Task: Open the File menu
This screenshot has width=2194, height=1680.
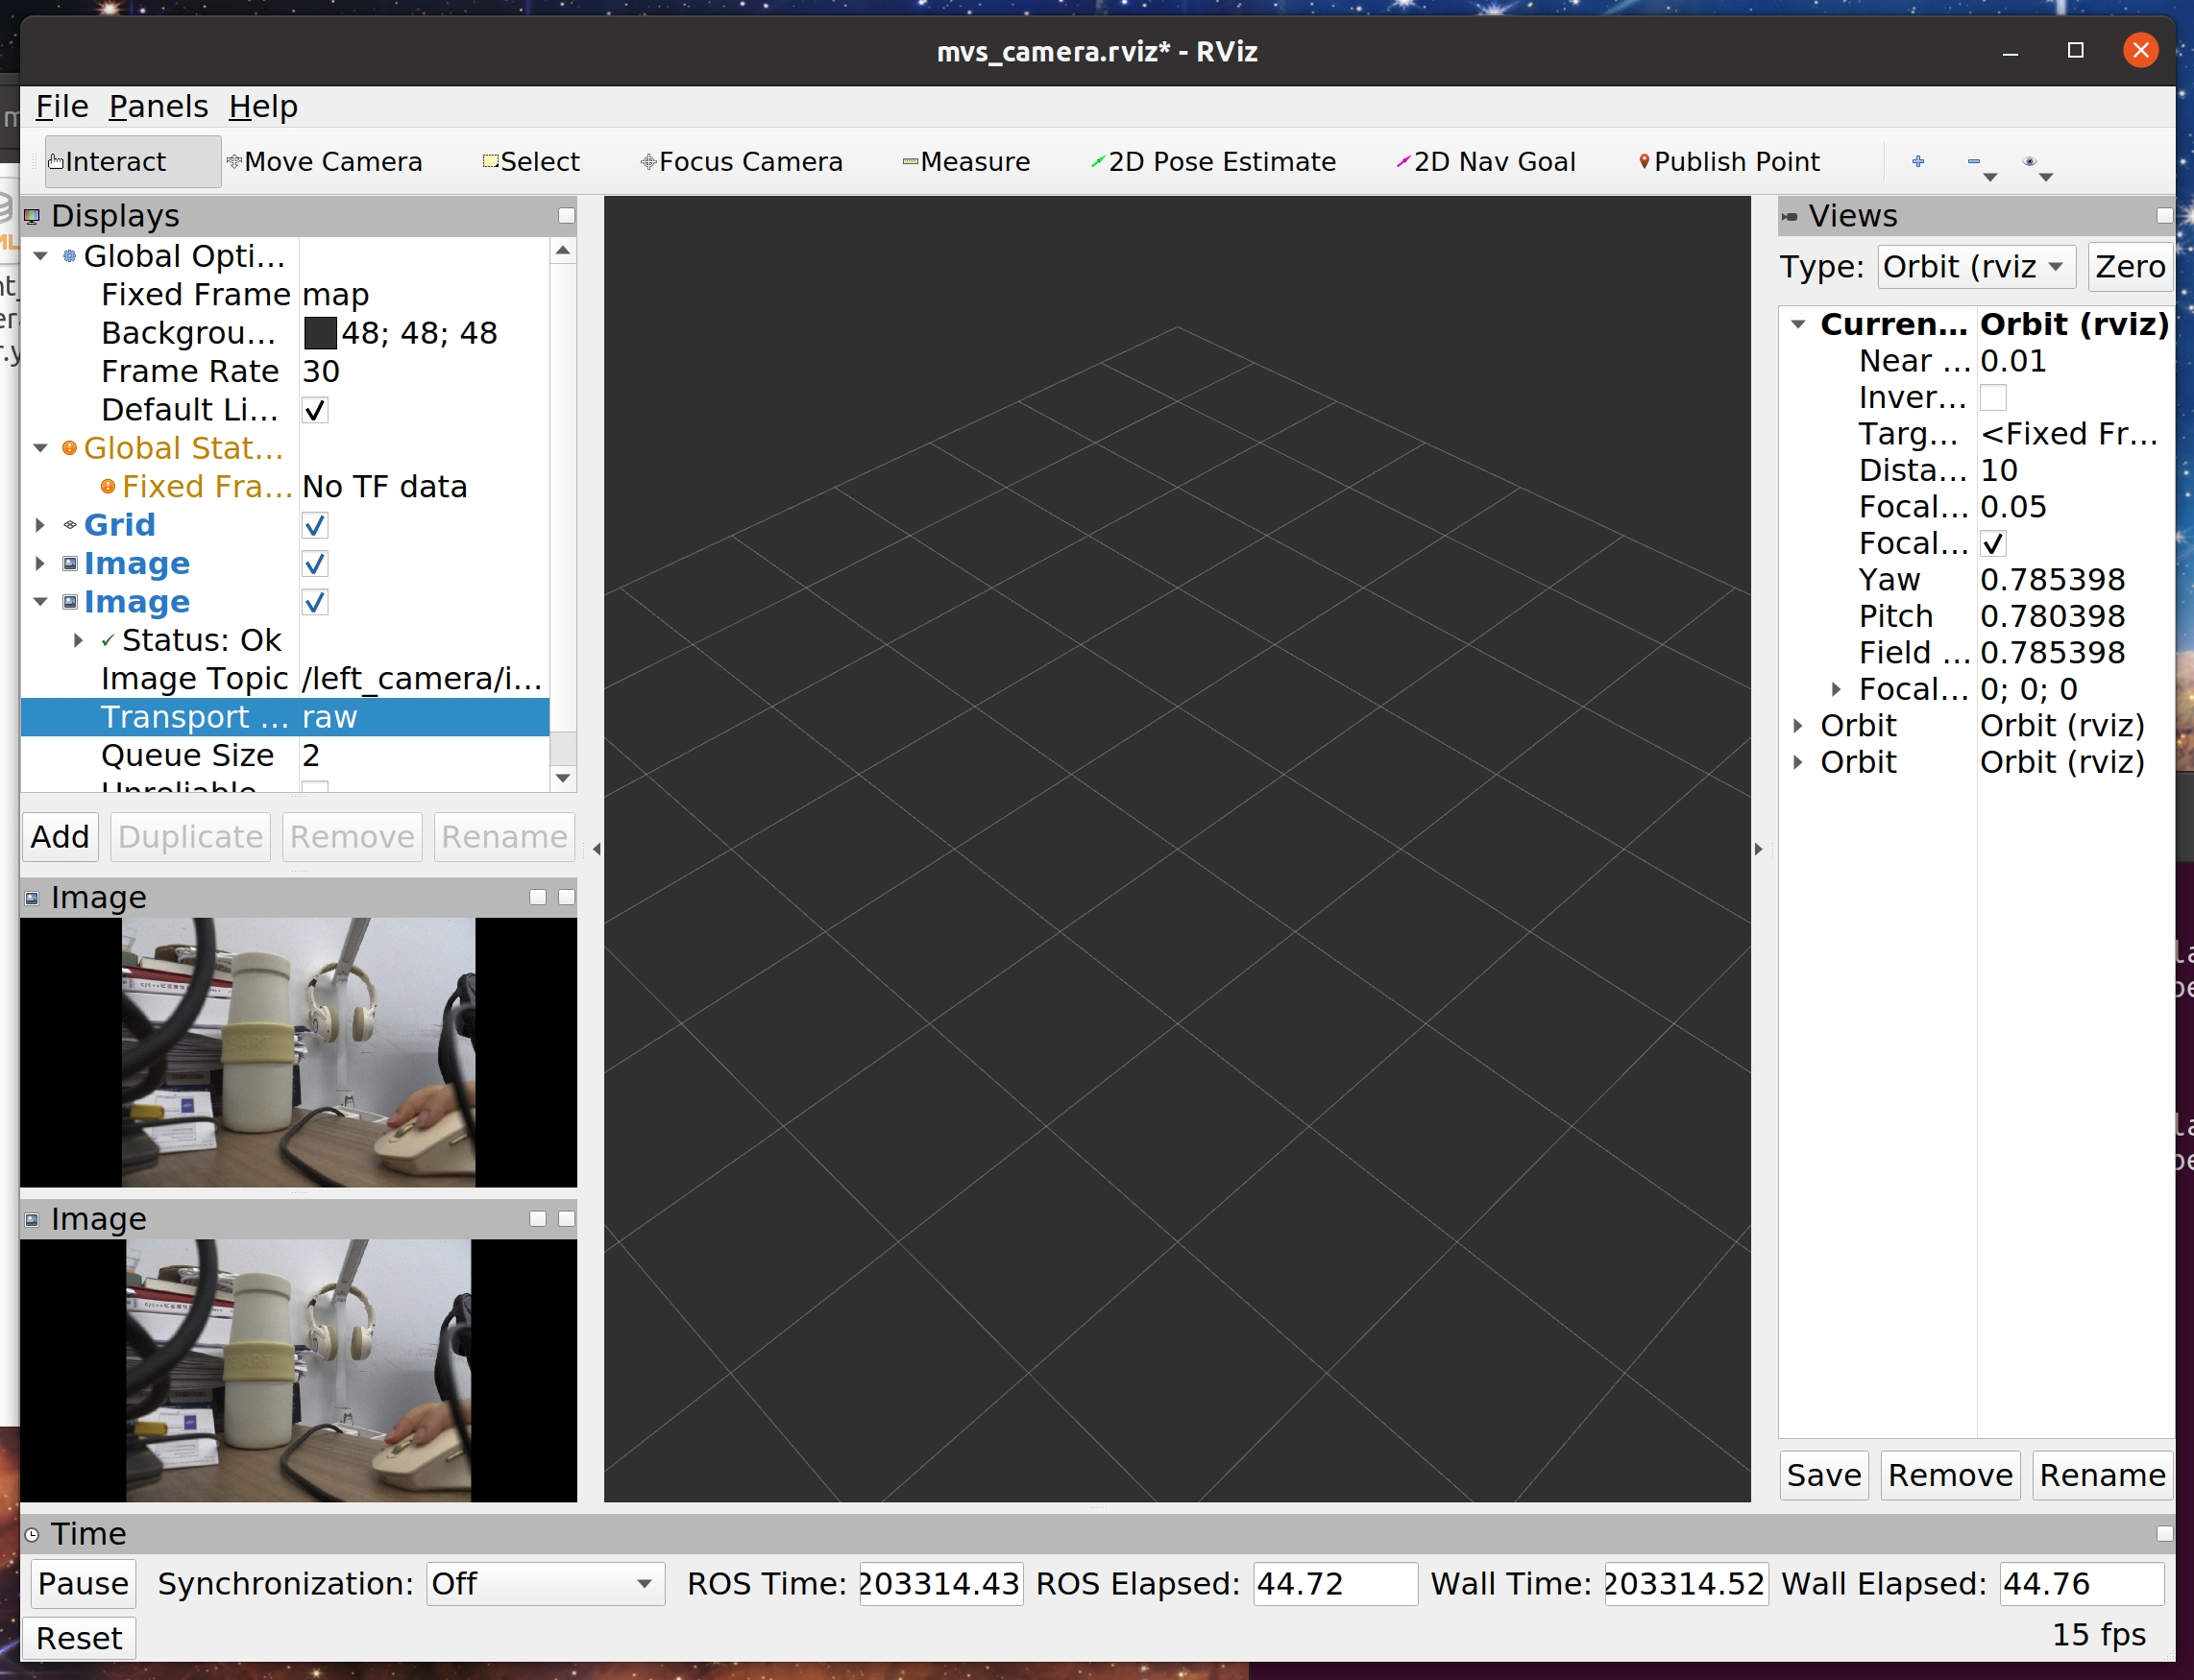Action: [62, 106]
